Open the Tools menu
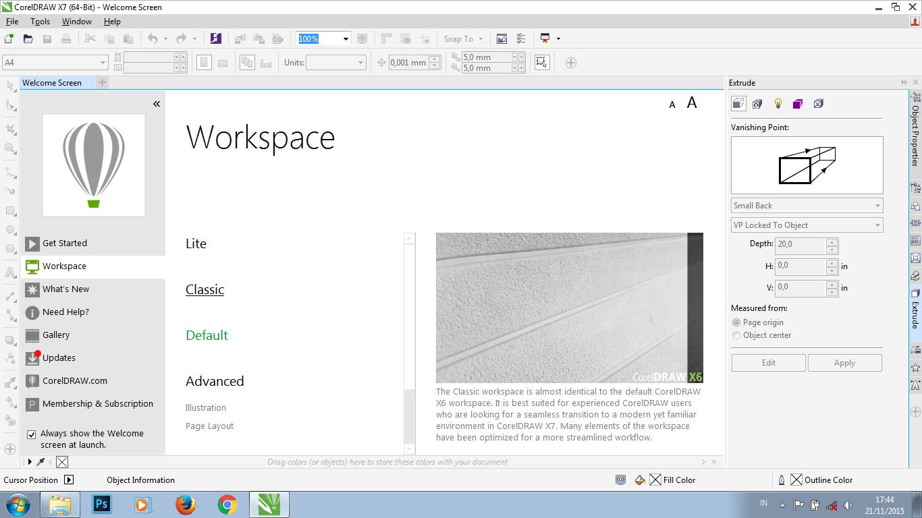The height and width of the screenshot is (518, 922). tap(40, 22)
